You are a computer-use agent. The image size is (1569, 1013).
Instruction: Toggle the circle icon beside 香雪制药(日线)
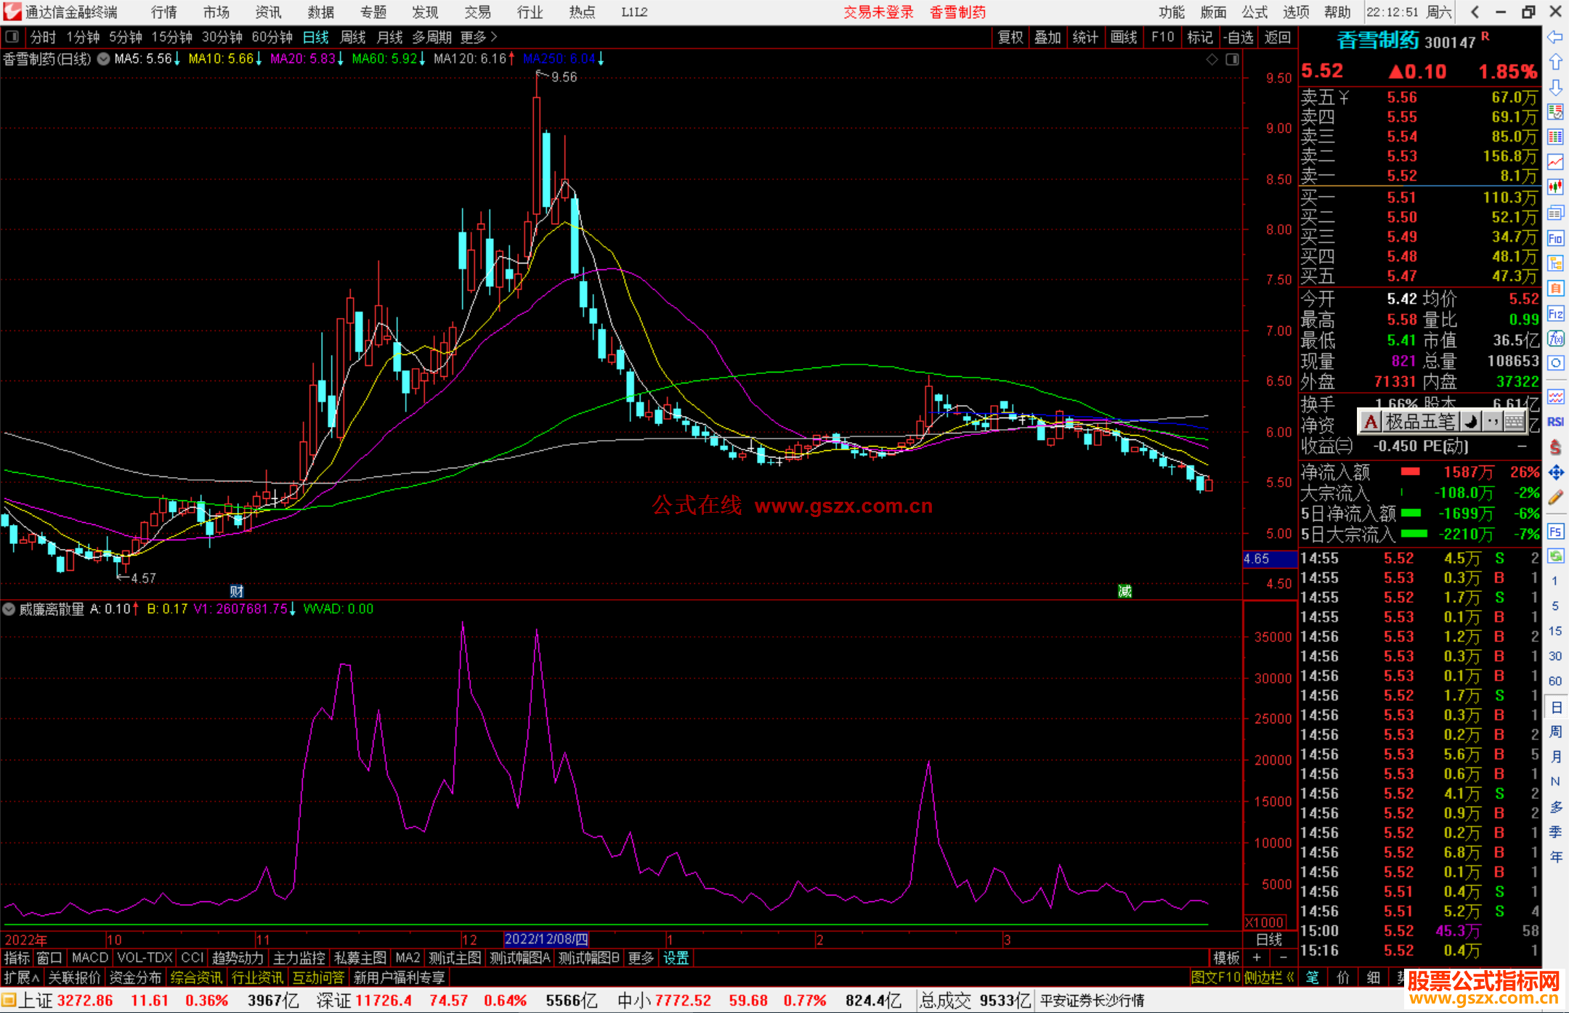[x=104, y=59]
